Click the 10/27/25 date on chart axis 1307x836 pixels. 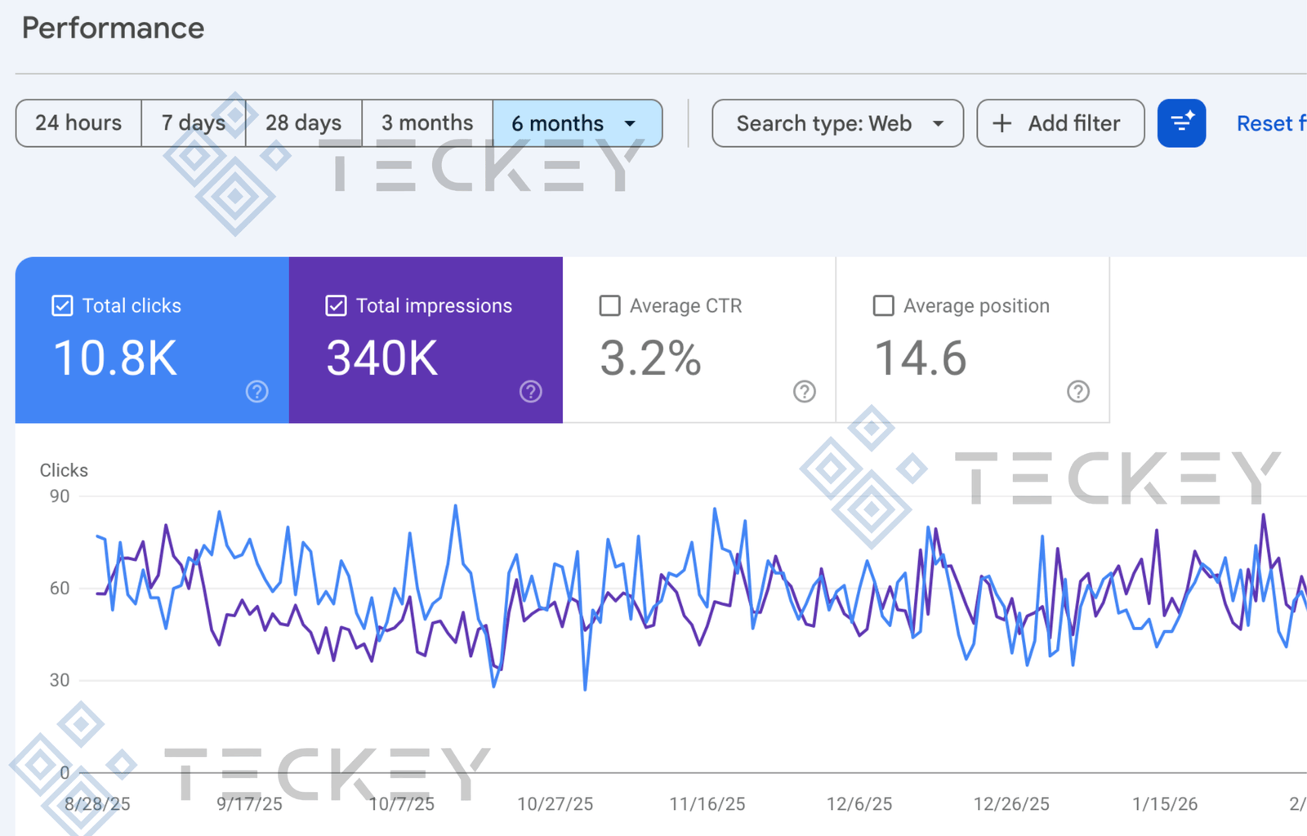click(555, 804)
